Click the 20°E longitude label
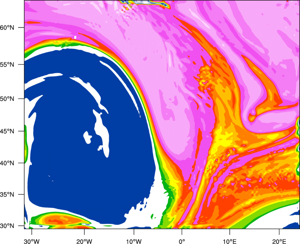The image size is (300, 244). [279, 241]
